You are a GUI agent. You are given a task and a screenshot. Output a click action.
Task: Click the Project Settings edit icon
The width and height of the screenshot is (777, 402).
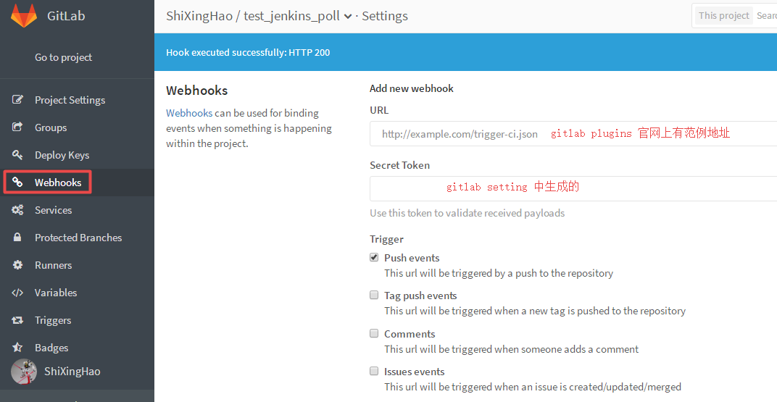coord(17,99)
